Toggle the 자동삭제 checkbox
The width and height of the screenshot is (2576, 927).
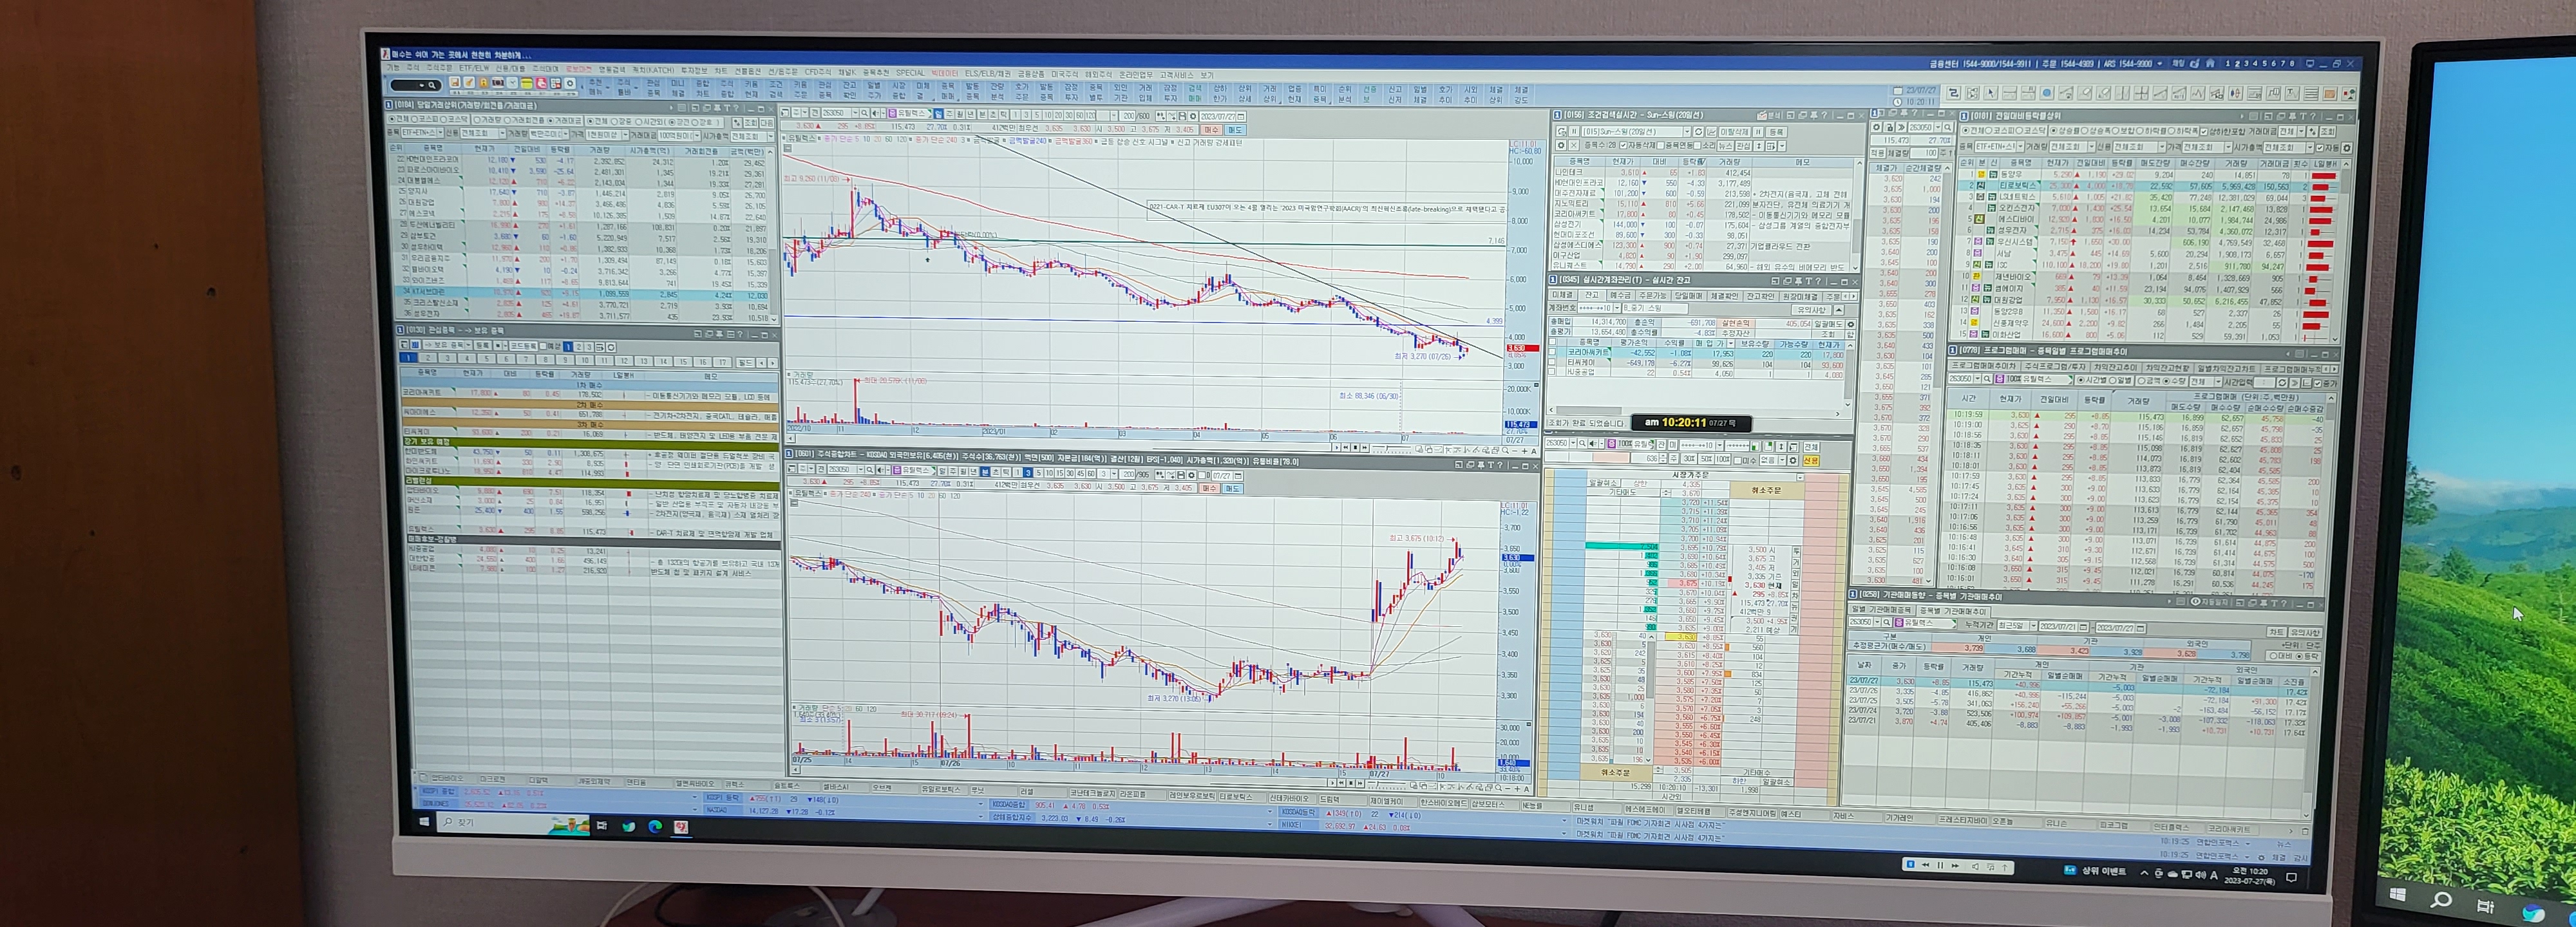(1623, 145)
